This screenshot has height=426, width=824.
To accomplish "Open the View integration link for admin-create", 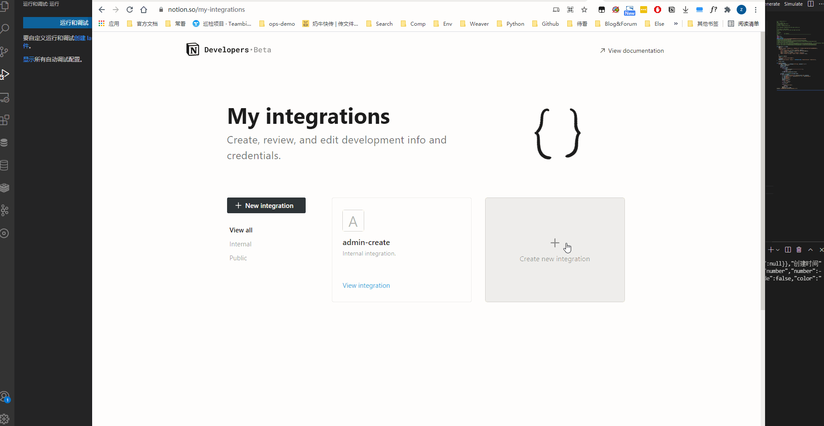I will tap(366, 286).
